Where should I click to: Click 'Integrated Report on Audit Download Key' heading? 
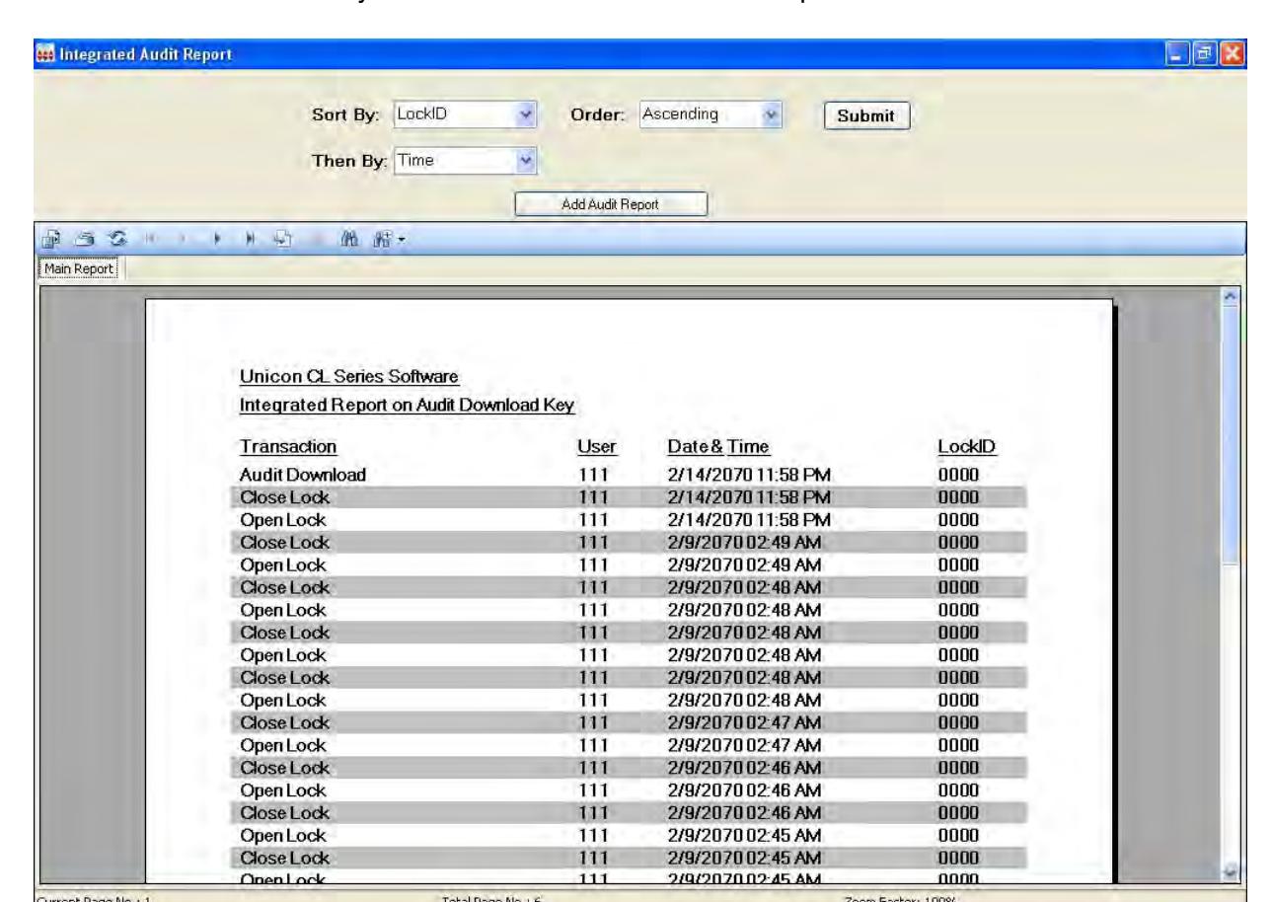coord(407,405)
